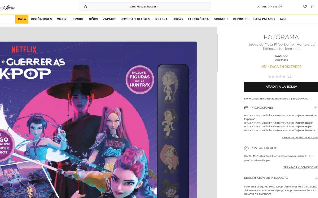Click the DESCRIPCIÓN DE PRODUCTO heading

point(266,178)
